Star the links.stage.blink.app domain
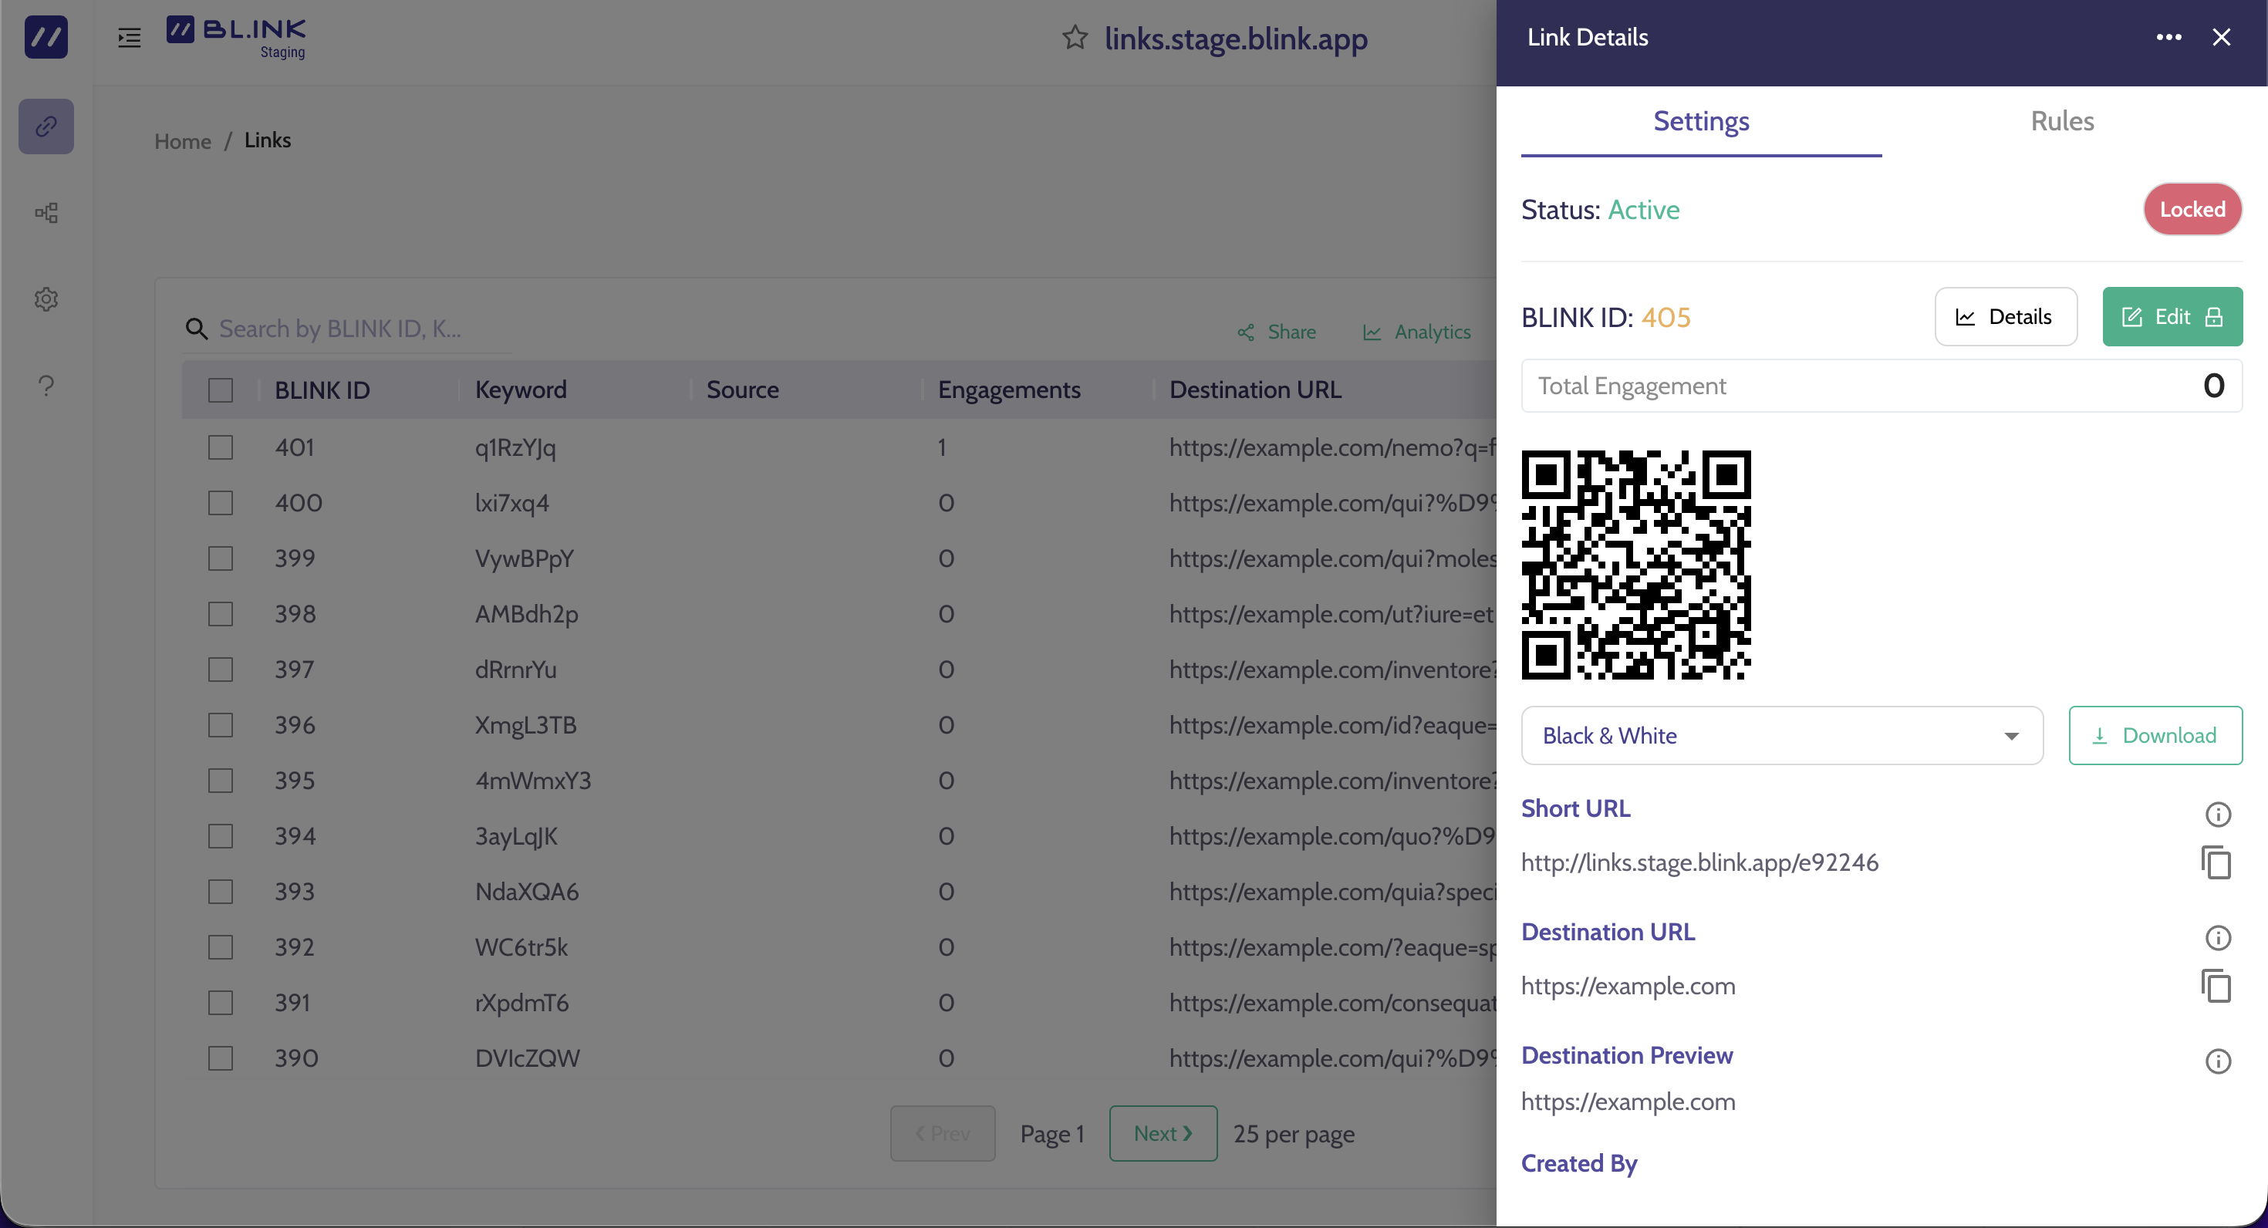 click(1074, 38)
